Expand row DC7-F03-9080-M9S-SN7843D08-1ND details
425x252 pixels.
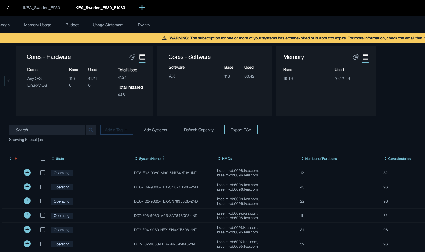pyautogui.click(x=27, y=215)
